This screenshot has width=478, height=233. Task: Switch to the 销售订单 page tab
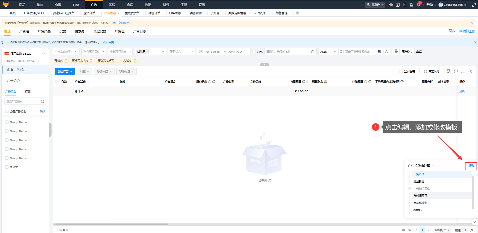[x=154, y=13]
